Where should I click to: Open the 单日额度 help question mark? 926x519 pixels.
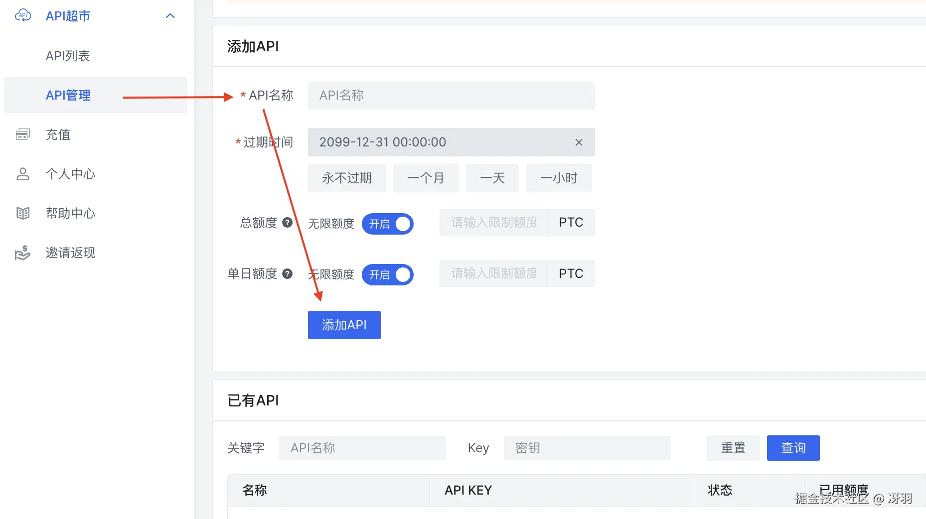(x=288, y=273)
